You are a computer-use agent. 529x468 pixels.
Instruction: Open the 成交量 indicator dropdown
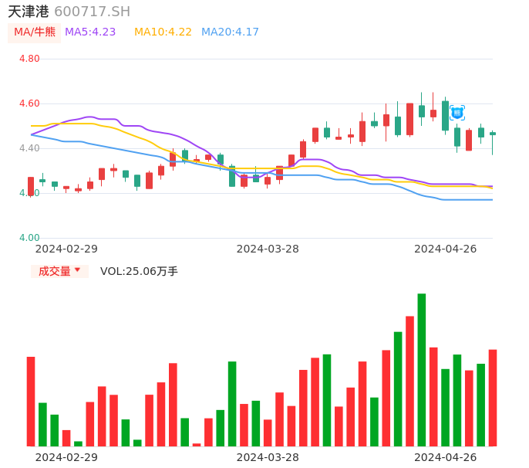click(x=59, y=271)
